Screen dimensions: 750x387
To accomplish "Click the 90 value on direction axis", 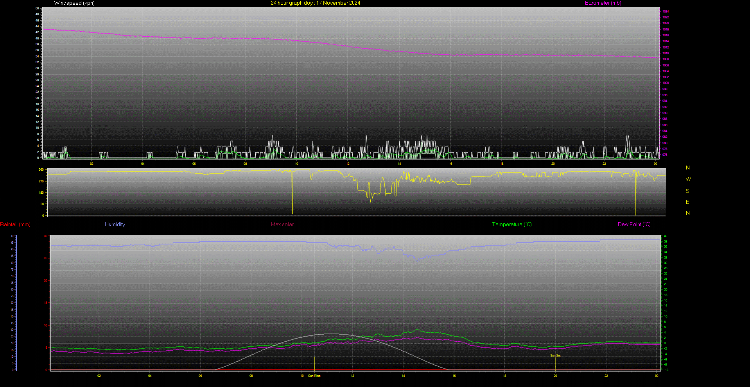I will click(42, 204).
